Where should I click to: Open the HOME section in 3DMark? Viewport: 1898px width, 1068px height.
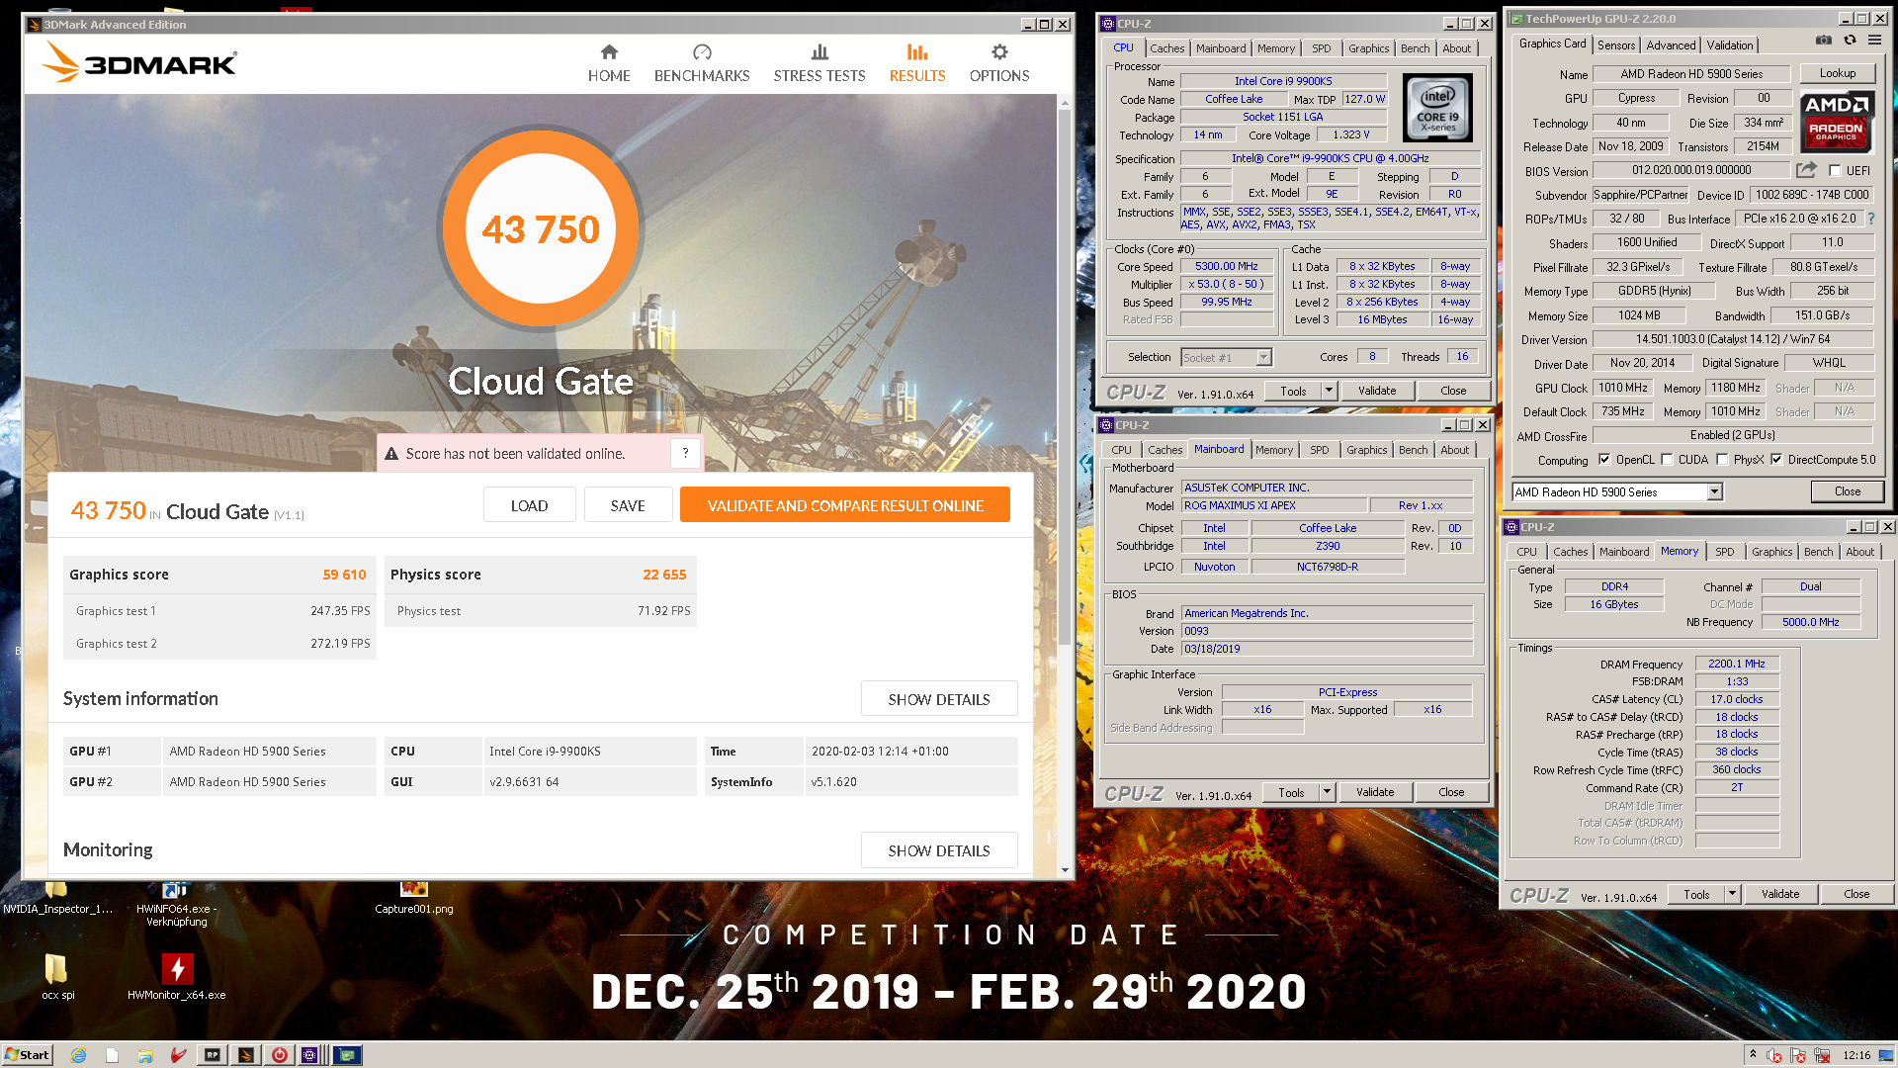(x=609, y=63)
